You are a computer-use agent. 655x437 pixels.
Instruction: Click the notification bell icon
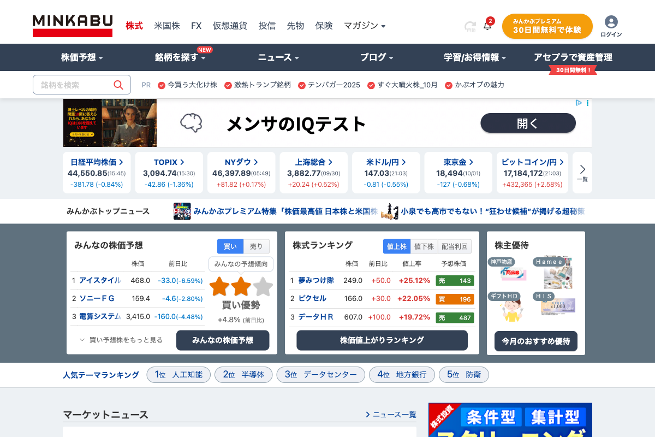(487, 26)
